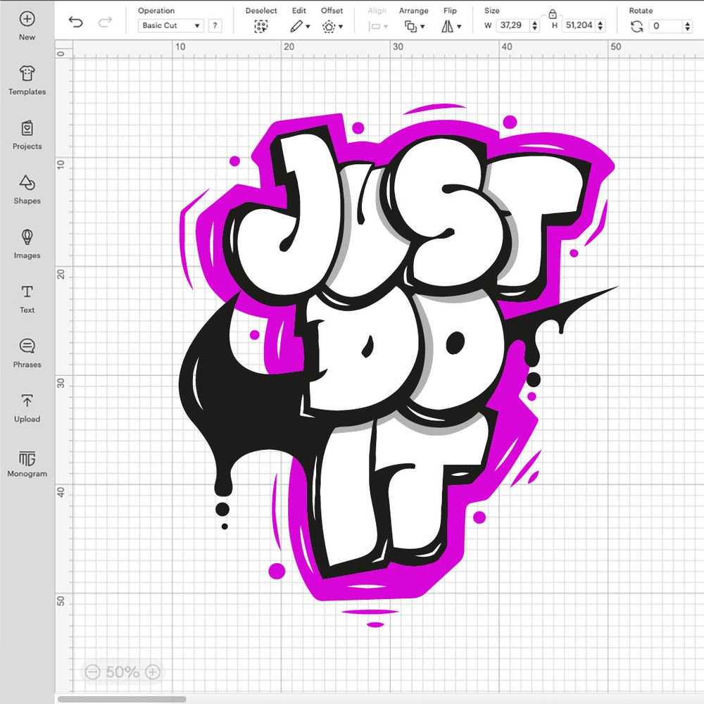This screenshot has width=704, height=704.
Task: Zoom out with the minus button
Action: point(92,672)
